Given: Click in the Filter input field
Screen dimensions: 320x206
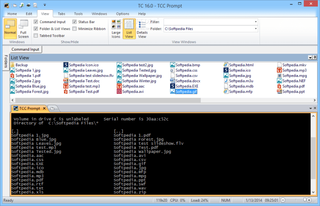Looking at the screenshot, I should tap(209, 22).
